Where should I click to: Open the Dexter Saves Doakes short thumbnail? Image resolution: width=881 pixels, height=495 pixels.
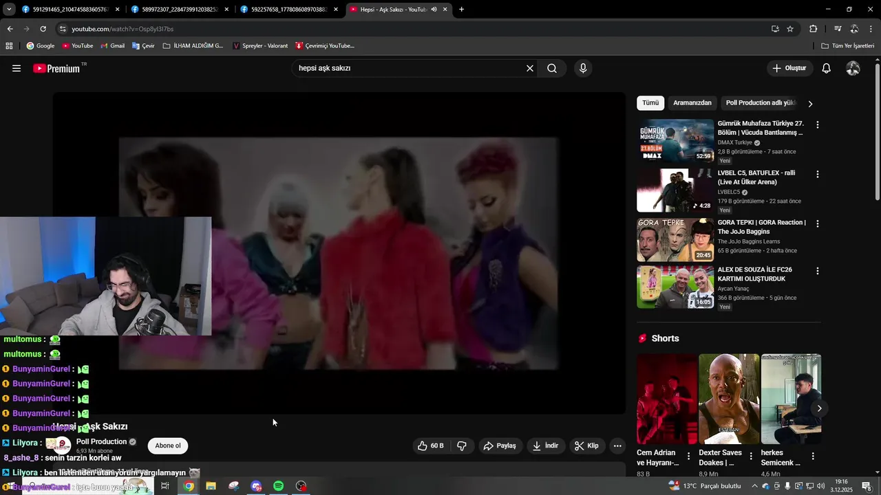729,399
